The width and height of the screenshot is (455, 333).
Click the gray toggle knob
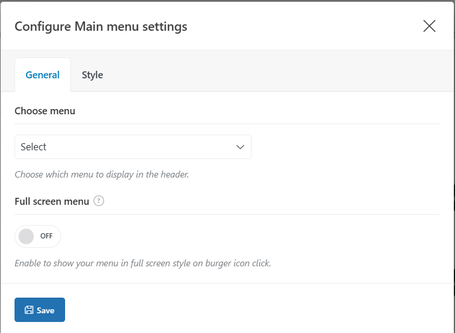coord(27,236)
